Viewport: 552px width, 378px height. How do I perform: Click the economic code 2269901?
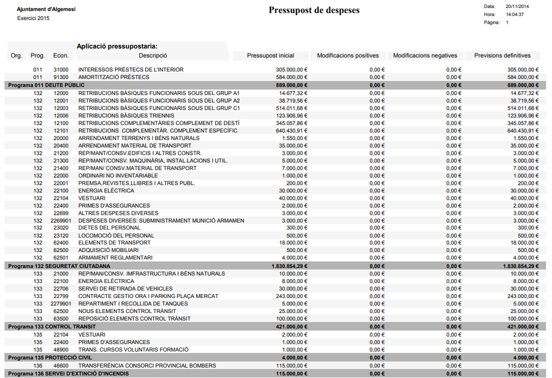(x=61, y=220)
